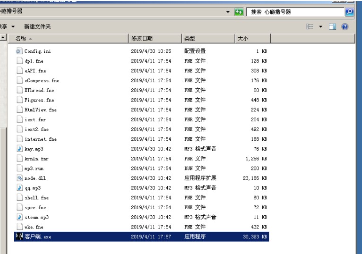Click the file name 客户端.exe
This screenshot has width=362, height=254.
tap(38, 237)
